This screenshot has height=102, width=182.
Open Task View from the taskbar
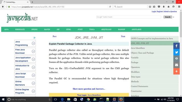click(55, 99)
